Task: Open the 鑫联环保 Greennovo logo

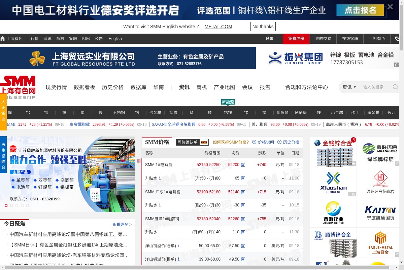Action: (x=380, y=152)
